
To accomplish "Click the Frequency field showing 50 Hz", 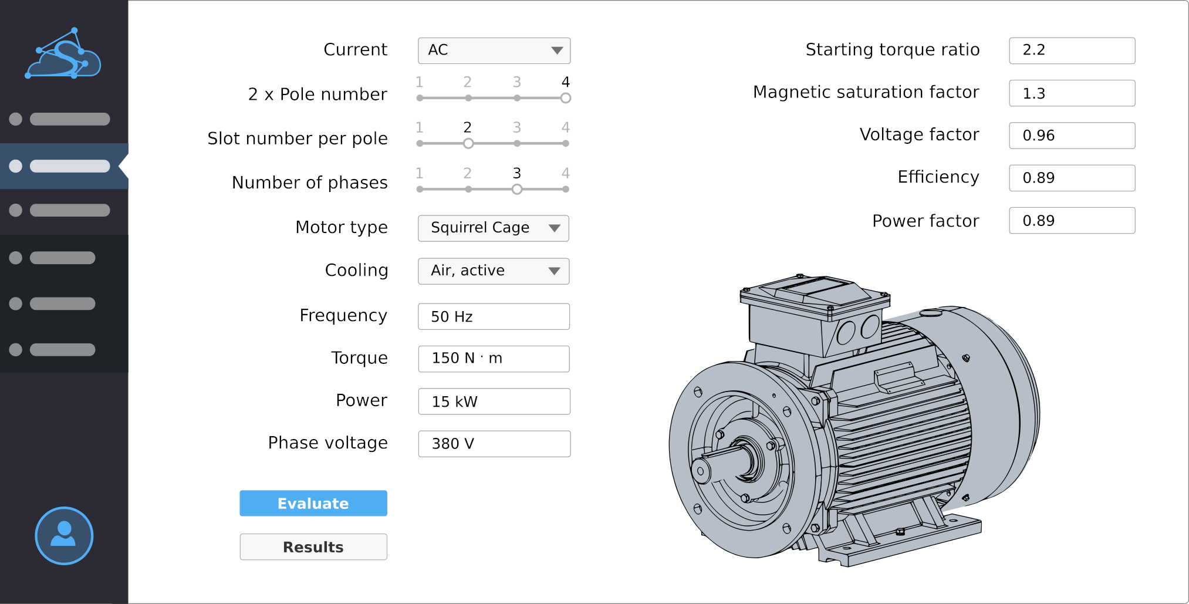I will [x=493, y=316].
